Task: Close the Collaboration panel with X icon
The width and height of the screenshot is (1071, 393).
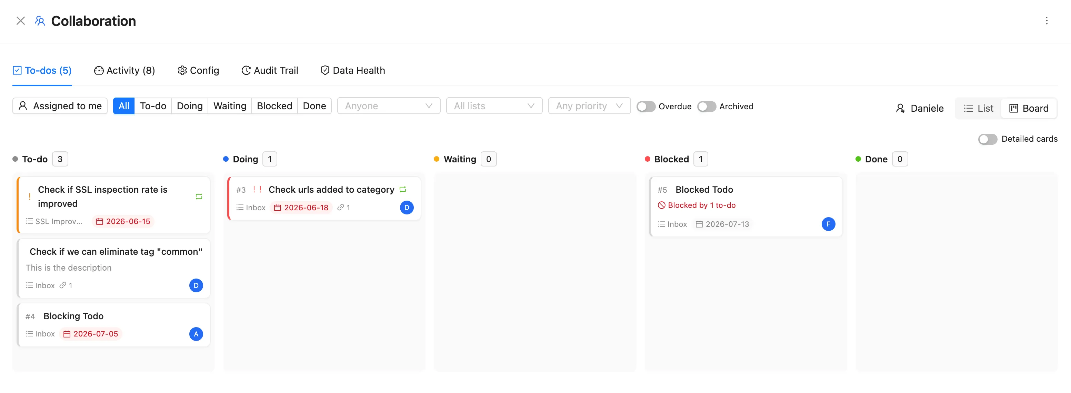Action: click(x=20, y=21)
